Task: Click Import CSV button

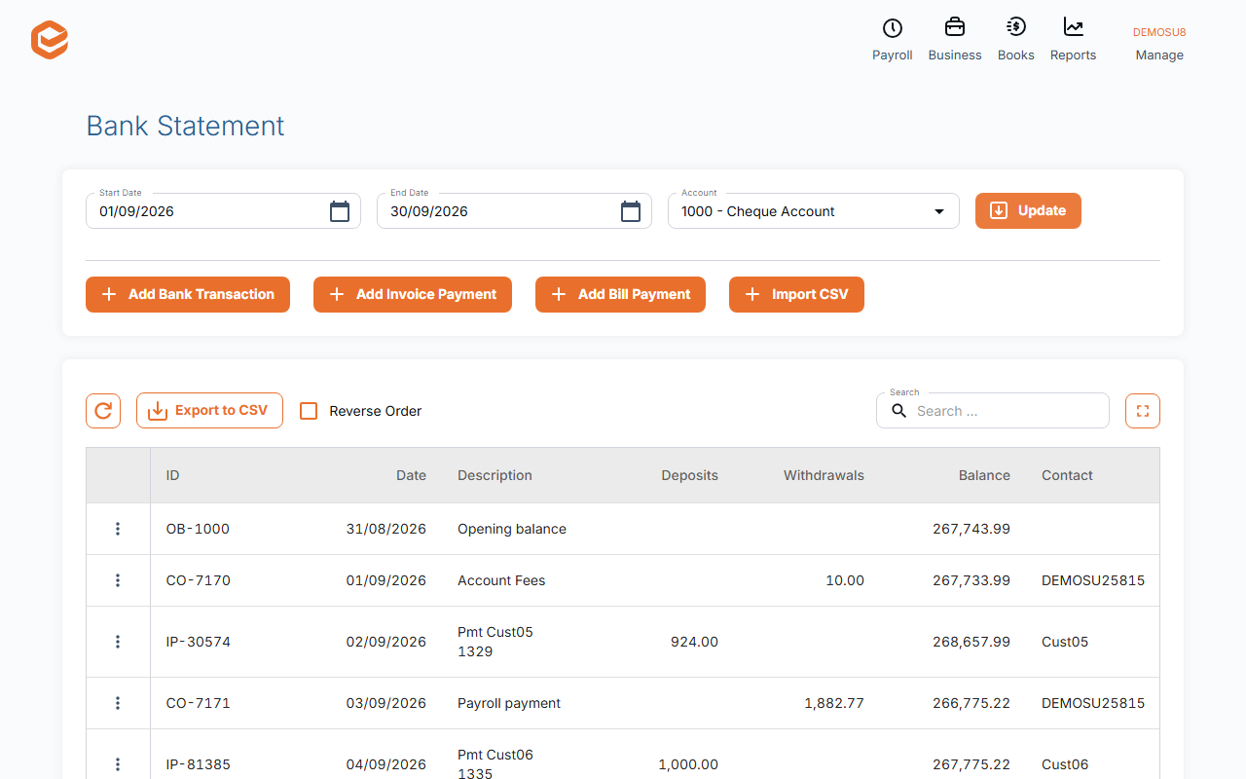Action: tap(796, 294)
